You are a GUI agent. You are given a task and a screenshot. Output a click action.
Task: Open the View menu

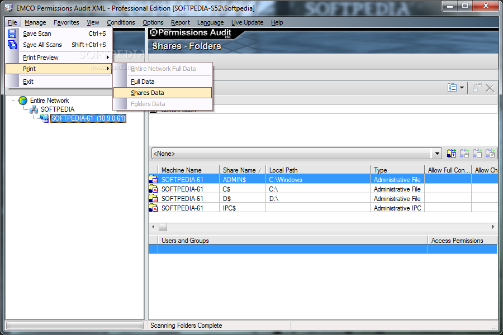tap(93, 22)
